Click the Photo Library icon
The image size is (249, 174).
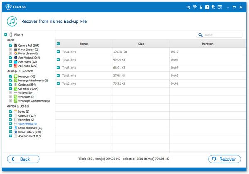click(16, 54)
